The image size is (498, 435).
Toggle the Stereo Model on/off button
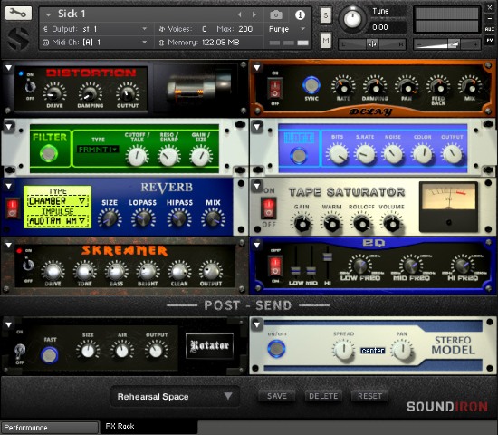pyautogui.click(x=276, y=349)
